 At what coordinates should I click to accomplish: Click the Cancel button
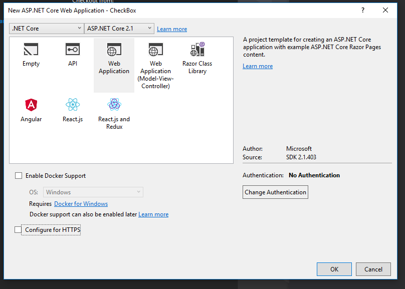click(x=373, y=269)
